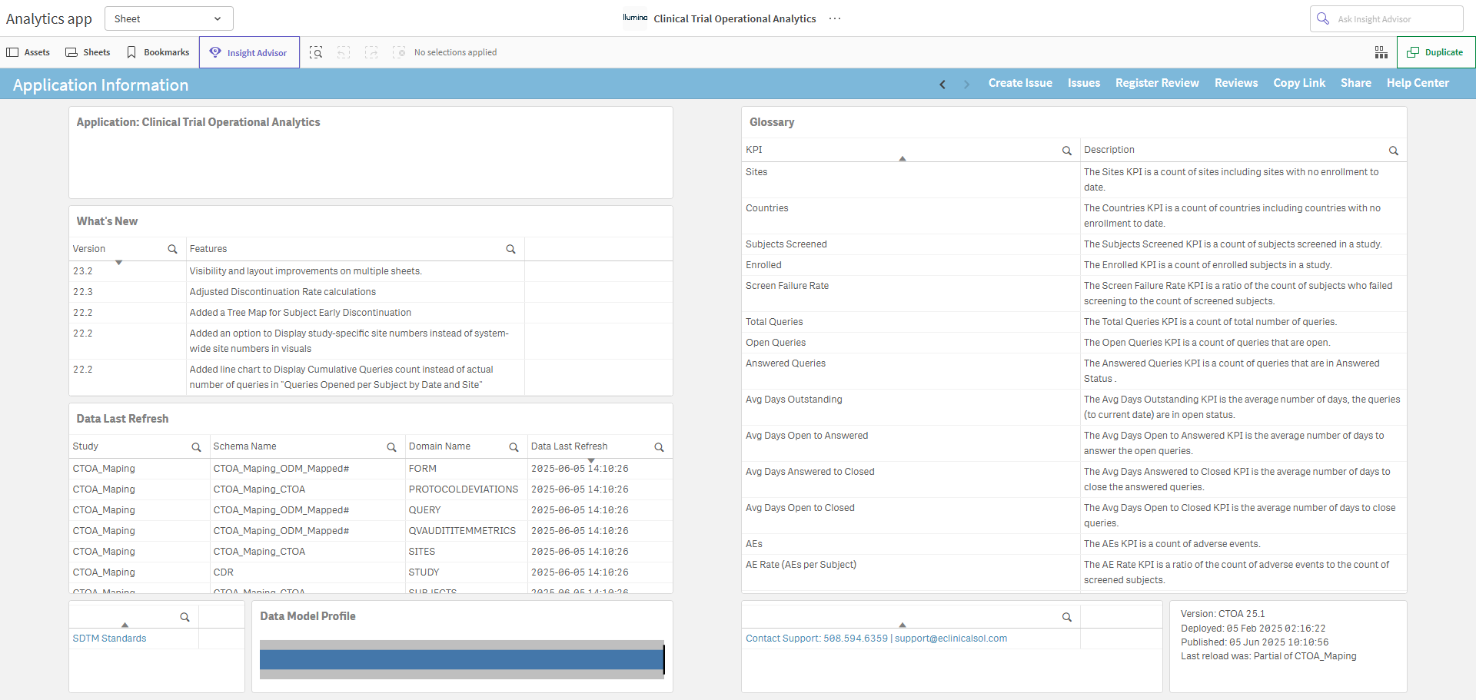
Task: Search the Version column in What's New
Action: tap(172, 249)
